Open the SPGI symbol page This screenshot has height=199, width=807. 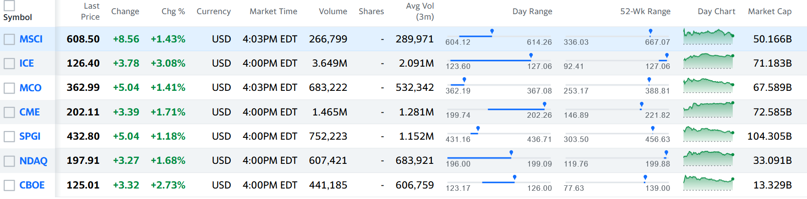coord(30,136)
